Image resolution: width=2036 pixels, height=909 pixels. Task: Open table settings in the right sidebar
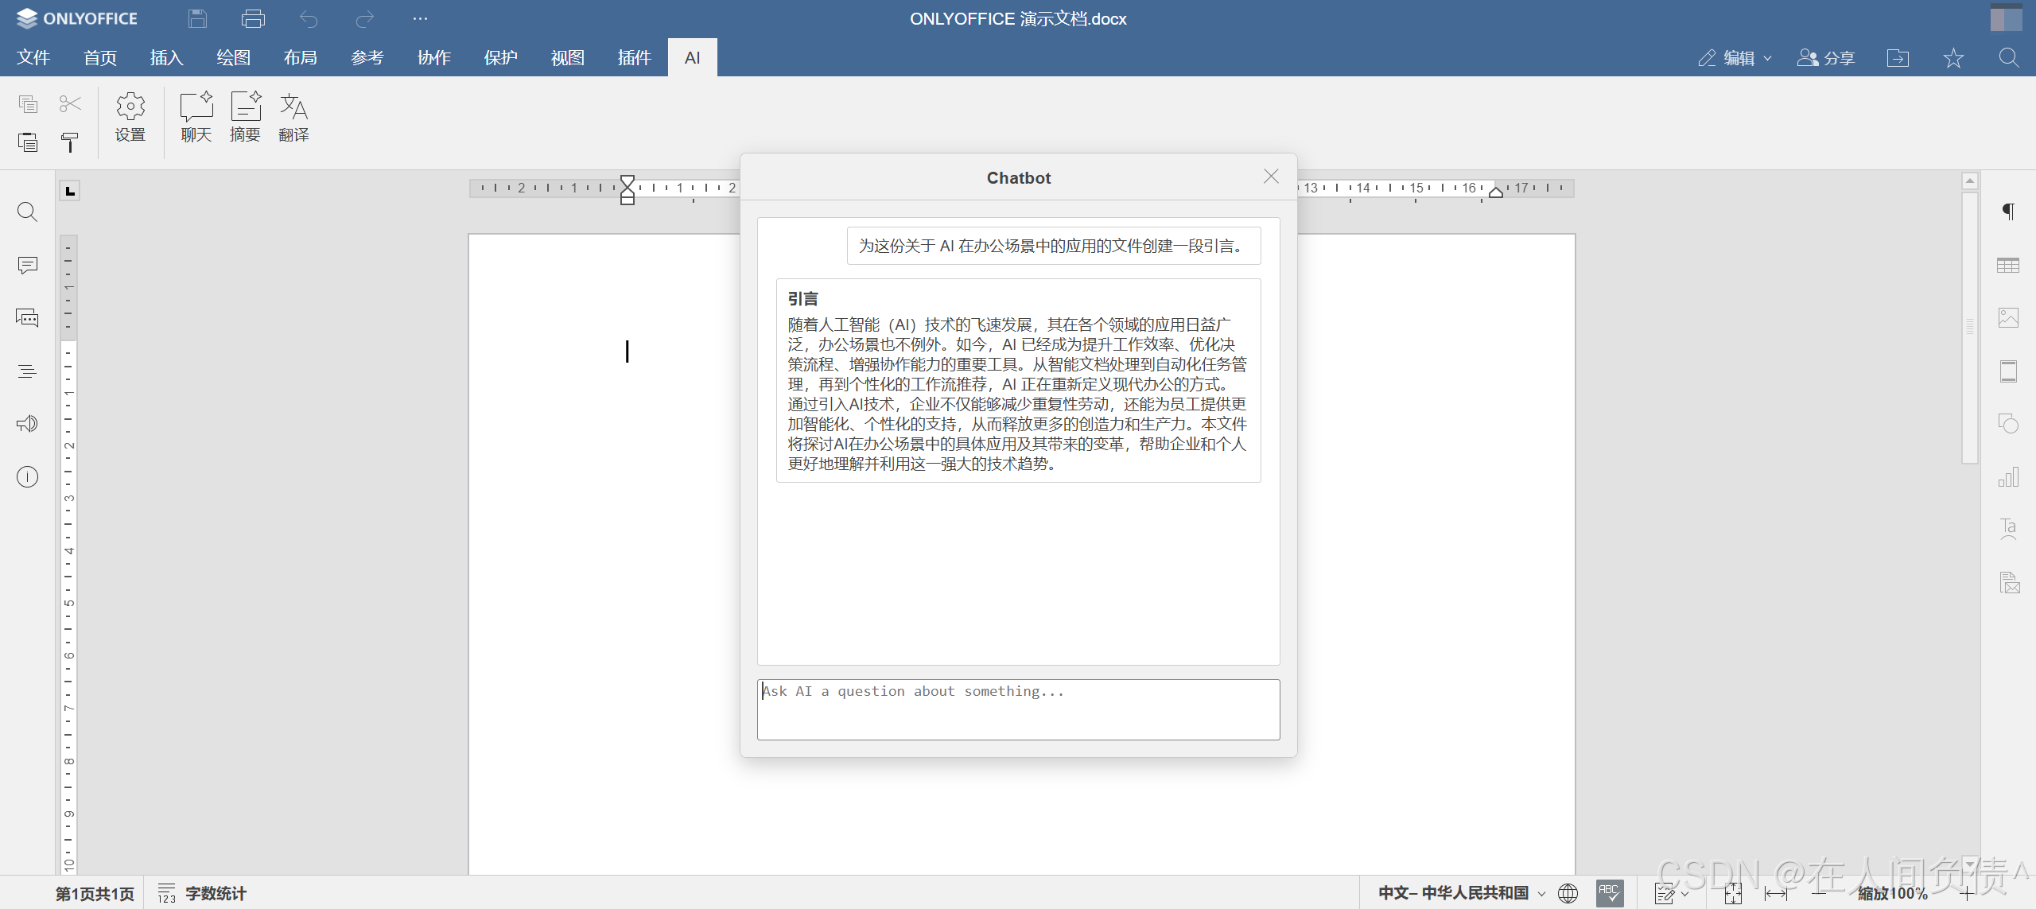pyautogui.click(x=2010, y=265)
